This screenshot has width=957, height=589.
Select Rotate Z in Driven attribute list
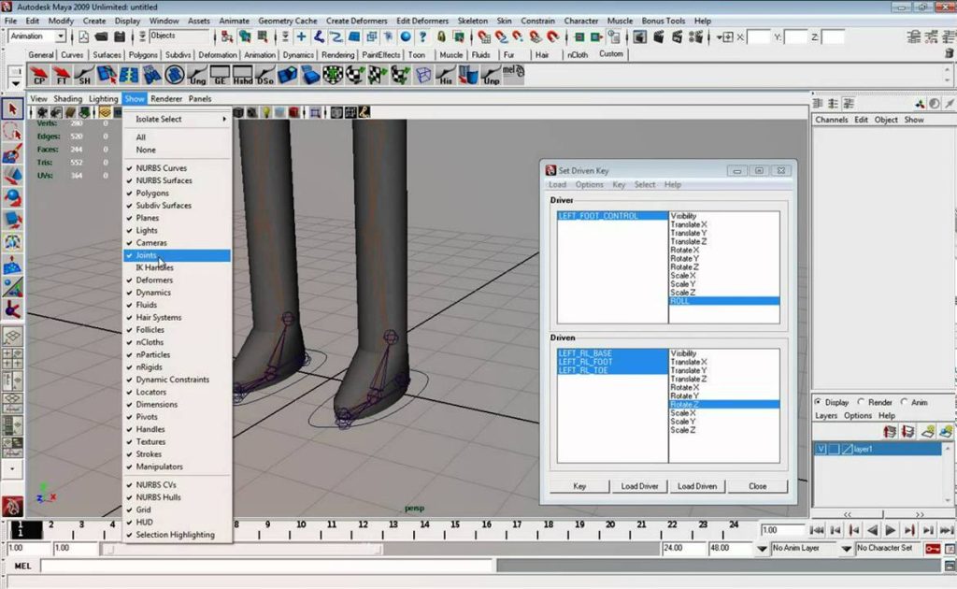click(x=724, y=405)
